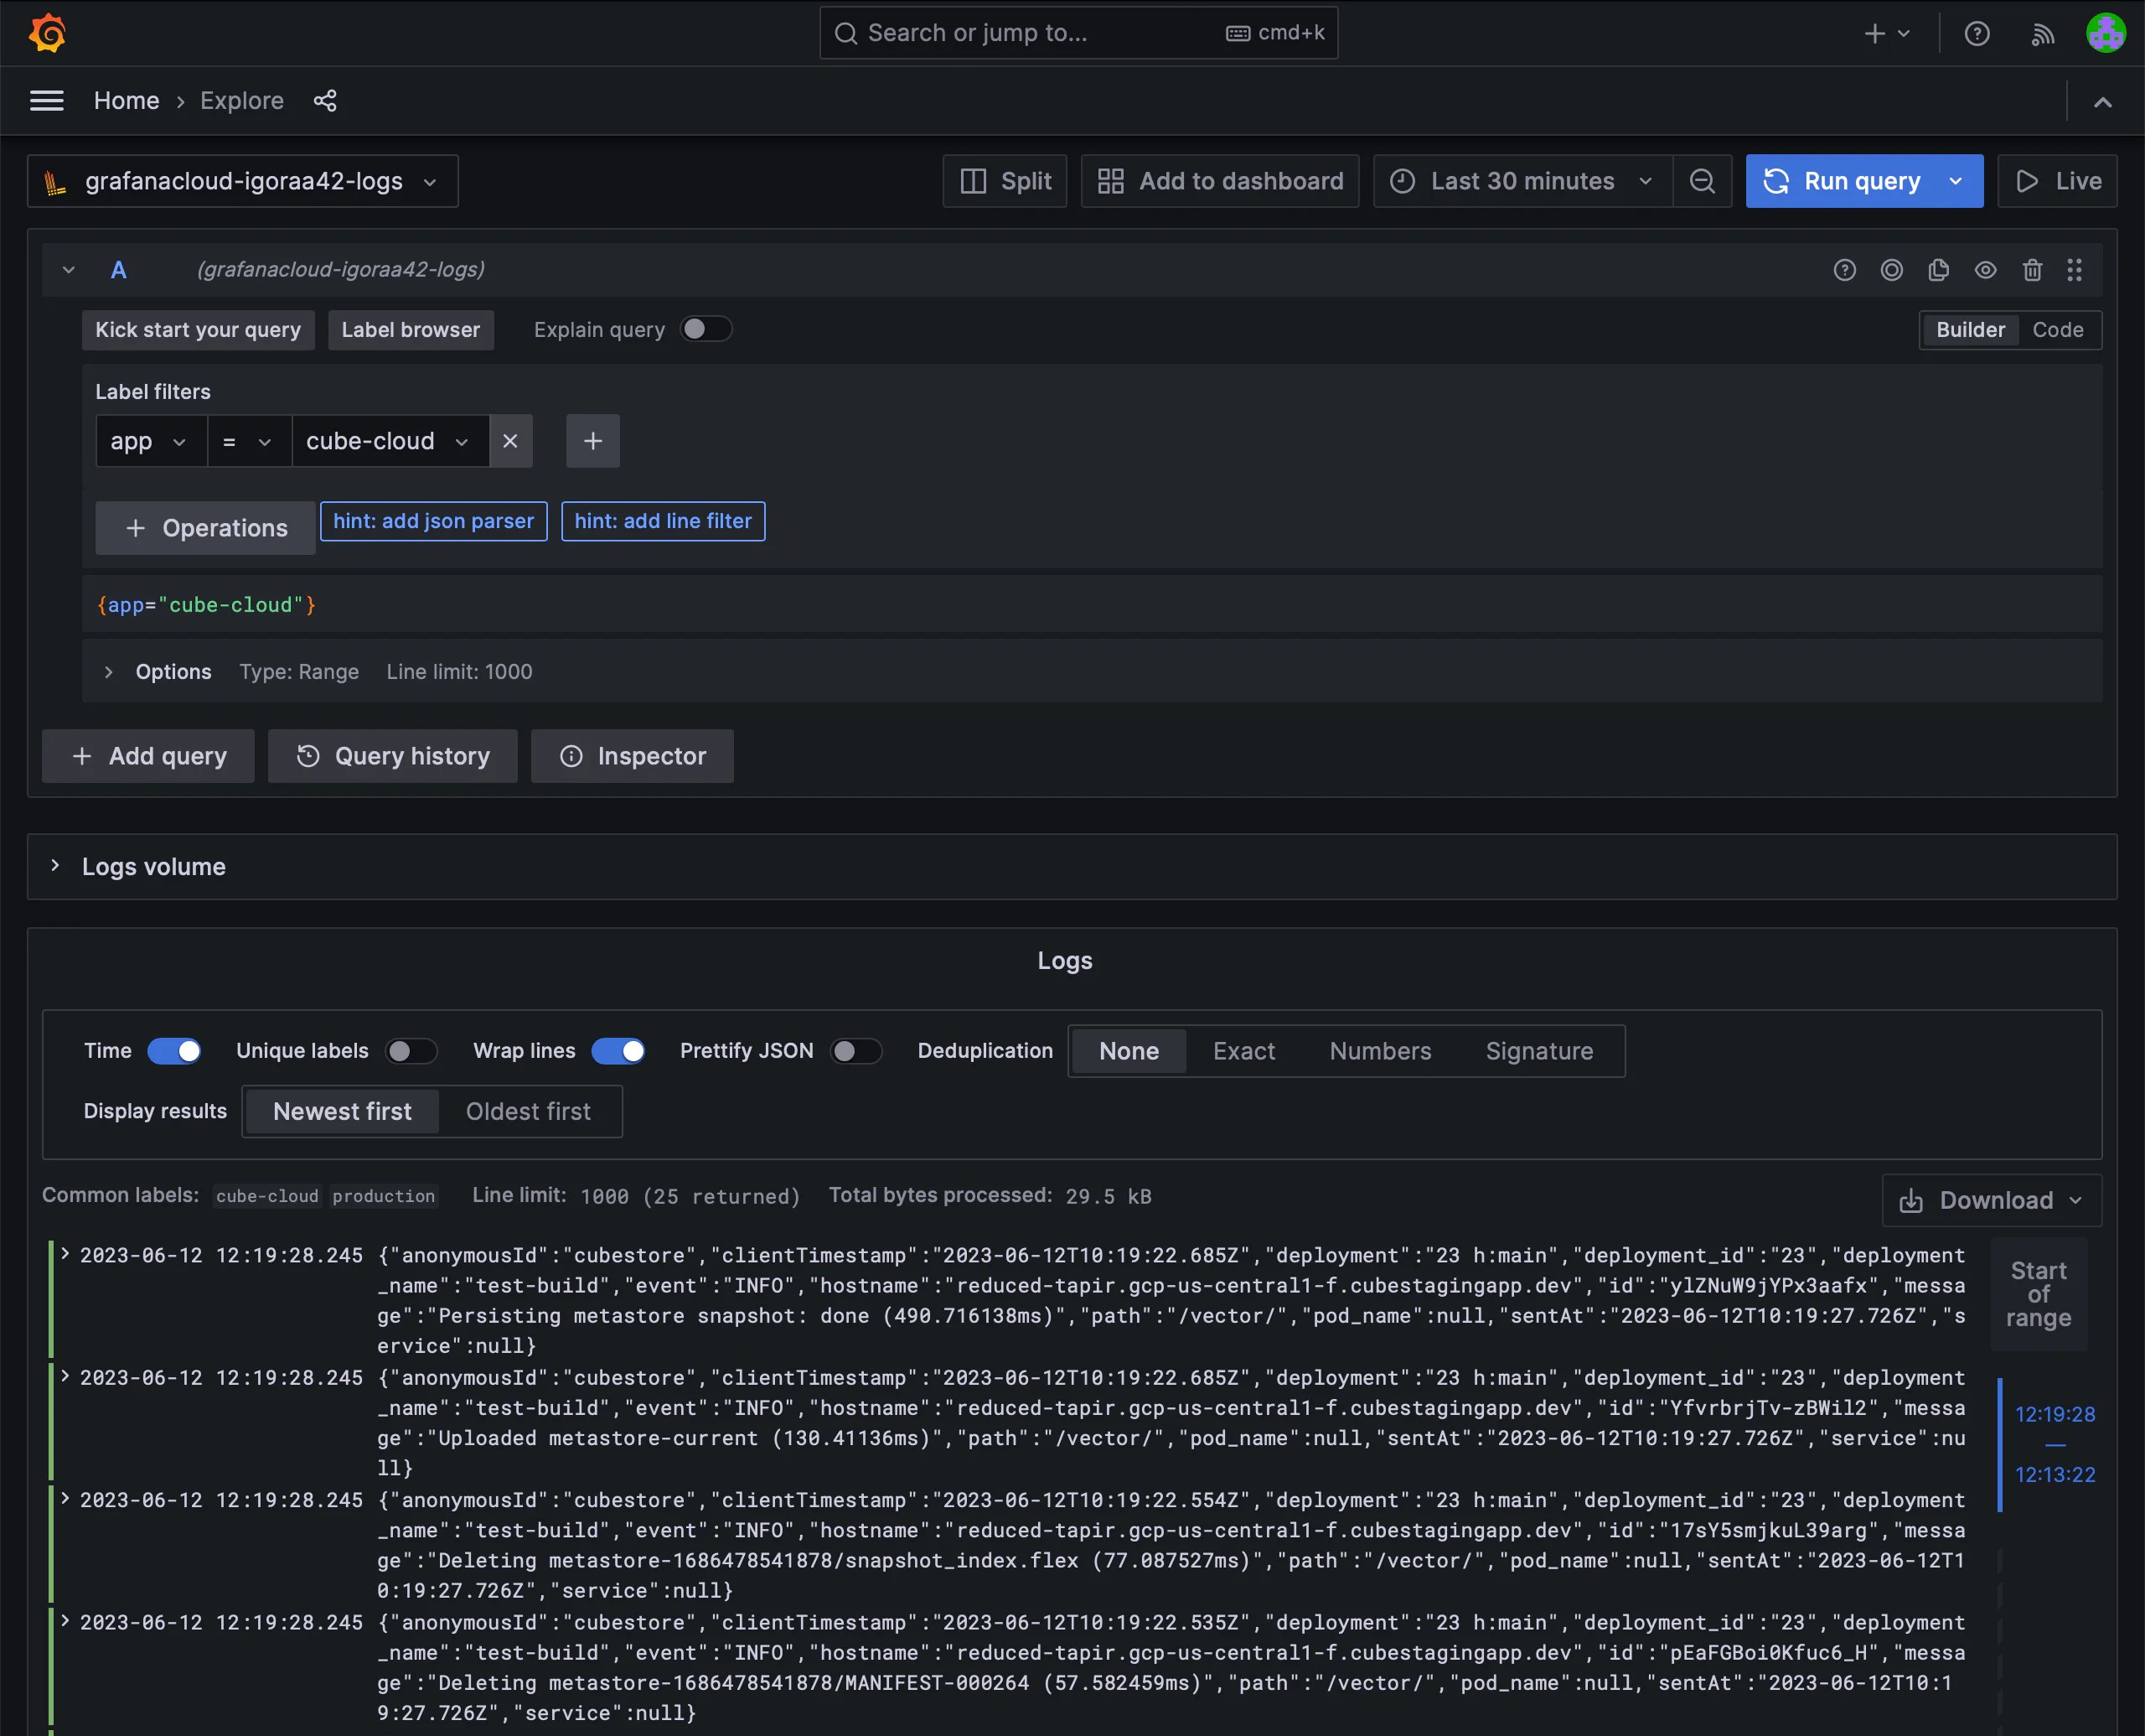The height and width of the screenshot is (1736, 2145).
Task: Click hint: add json parser
Action: point(433,521)
